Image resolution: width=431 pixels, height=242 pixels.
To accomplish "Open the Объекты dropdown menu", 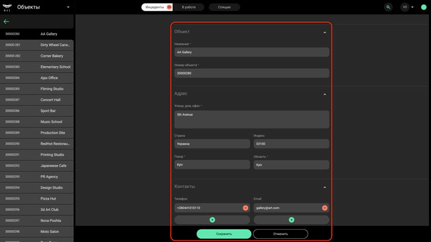I will click(x=68, y=7).
